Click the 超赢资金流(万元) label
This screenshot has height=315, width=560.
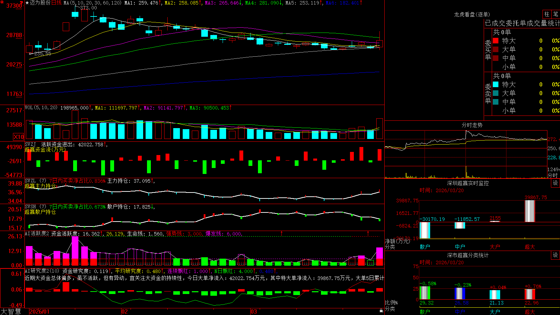pos(45,149)
